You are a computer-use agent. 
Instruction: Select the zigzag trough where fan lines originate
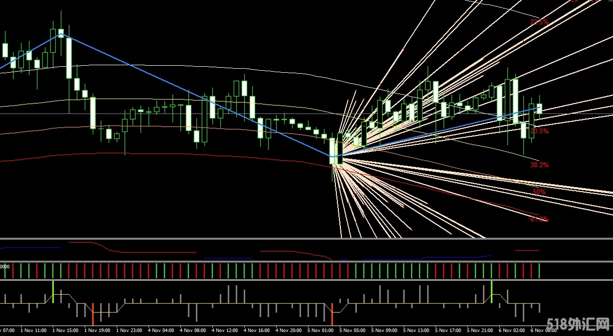pyautogui.click(x=332, y=157)
